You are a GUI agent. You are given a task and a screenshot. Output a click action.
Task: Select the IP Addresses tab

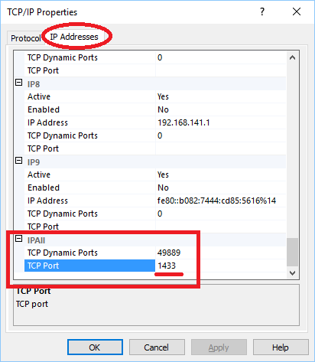pyautogui.click(x=74, y=37)
